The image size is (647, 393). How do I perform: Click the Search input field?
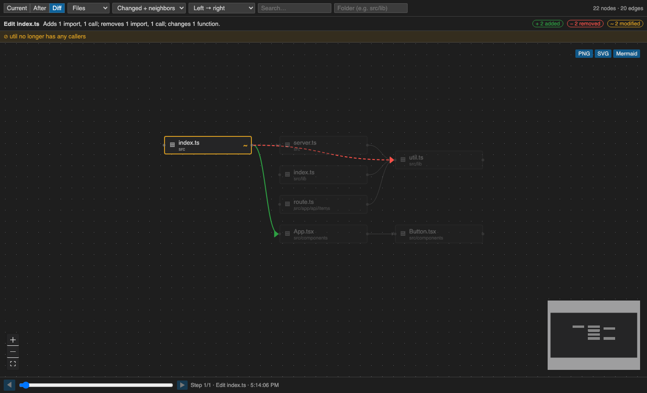coord(294,8)
